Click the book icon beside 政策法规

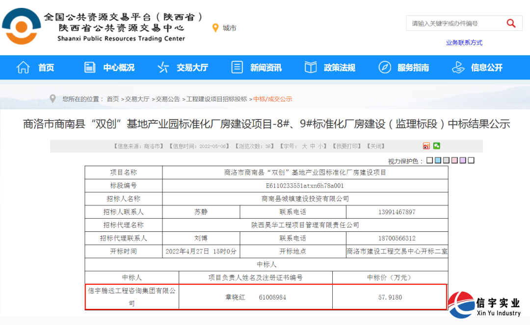pos(310,67)
